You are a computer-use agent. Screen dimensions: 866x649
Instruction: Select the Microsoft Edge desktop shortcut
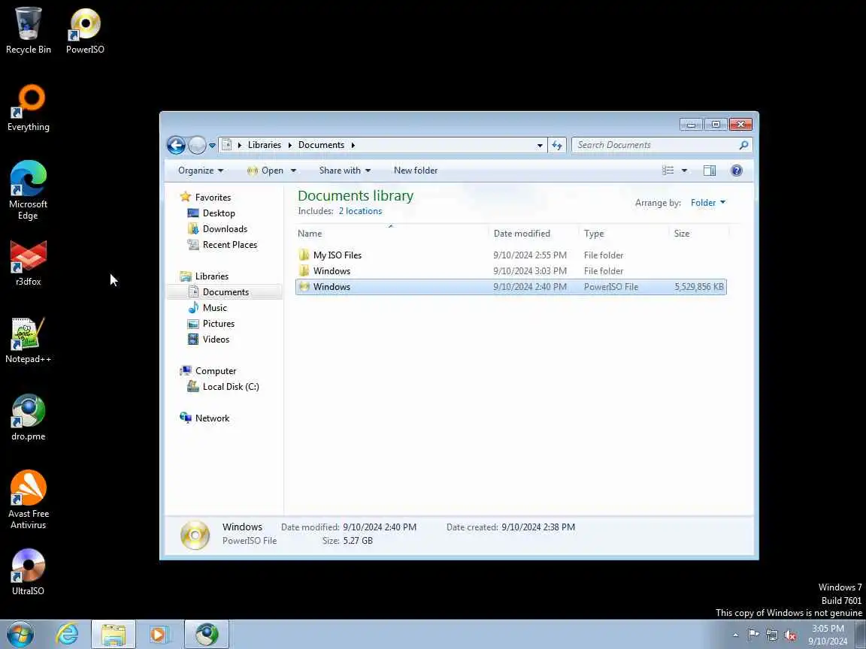tap(28, 190)
